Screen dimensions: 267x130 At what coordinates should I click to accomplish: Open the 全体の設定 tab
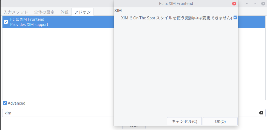(44, 12)
